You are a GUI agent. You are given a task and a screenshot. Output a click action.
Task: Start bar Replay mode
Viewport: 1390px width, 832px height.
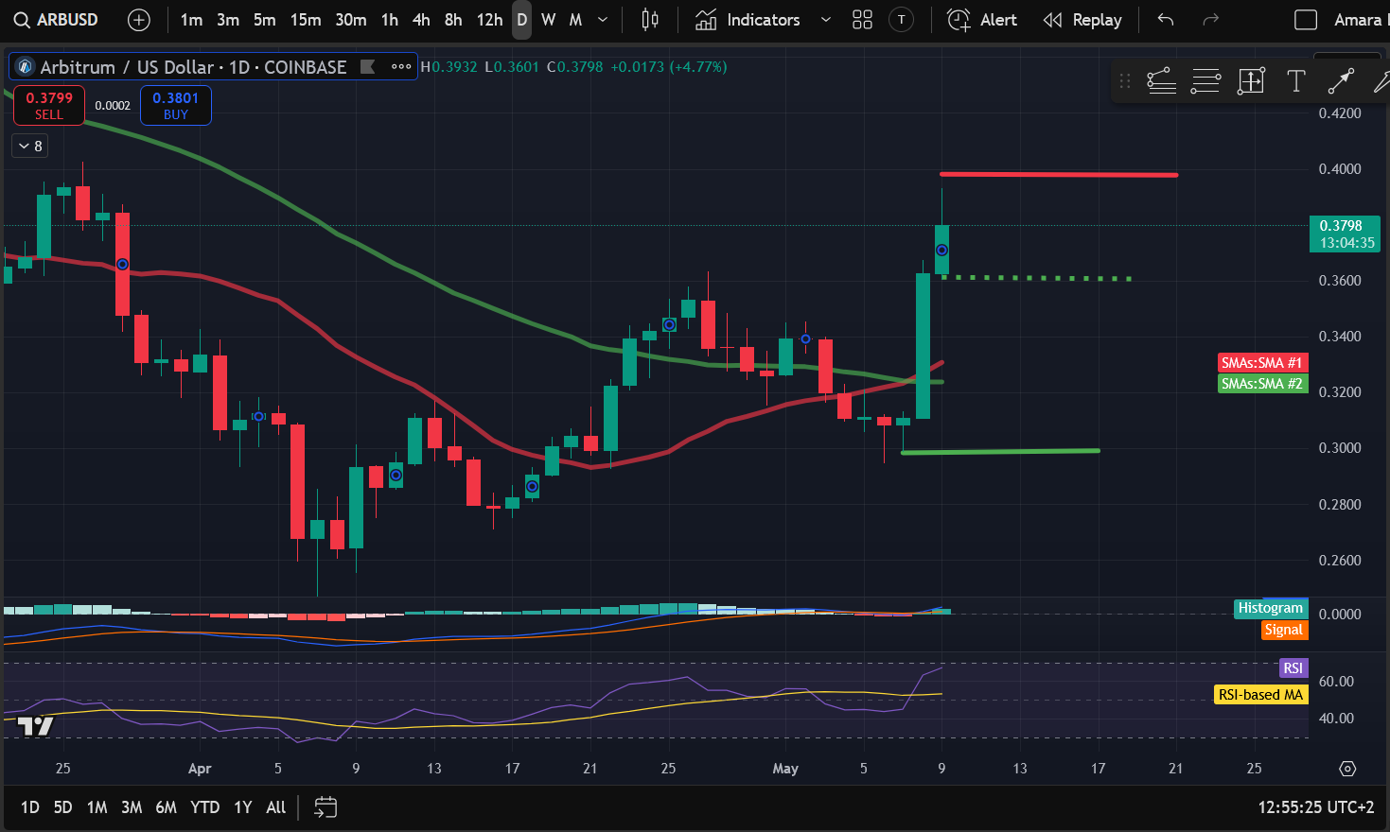tap(1082, 20)
